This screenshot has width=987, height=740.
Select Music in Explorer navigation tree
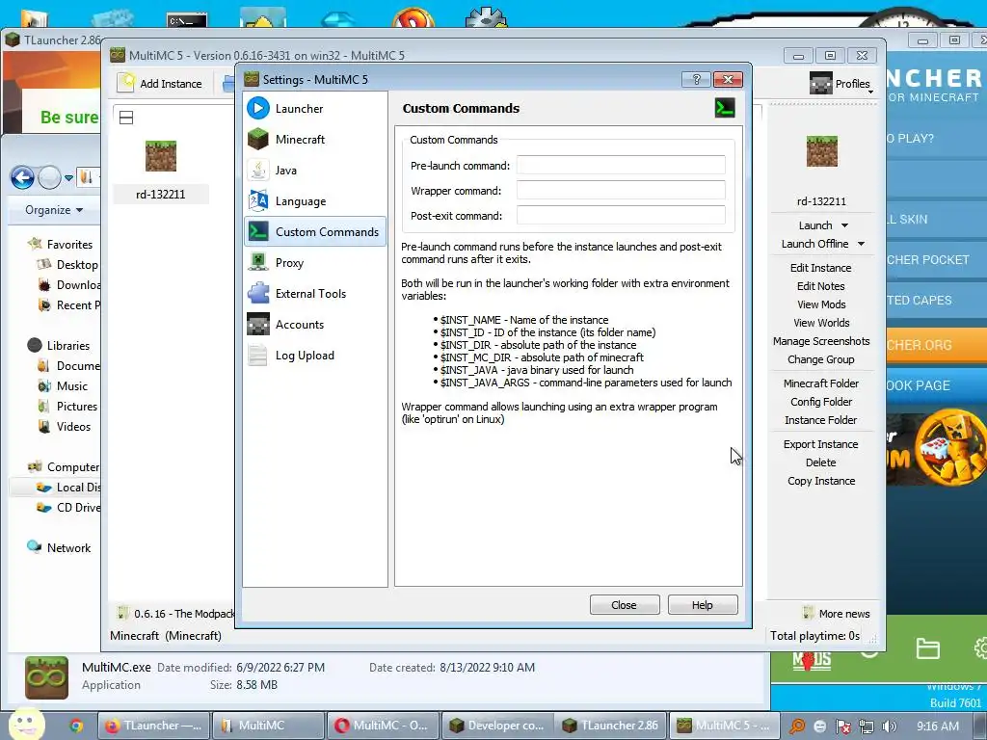63,385
